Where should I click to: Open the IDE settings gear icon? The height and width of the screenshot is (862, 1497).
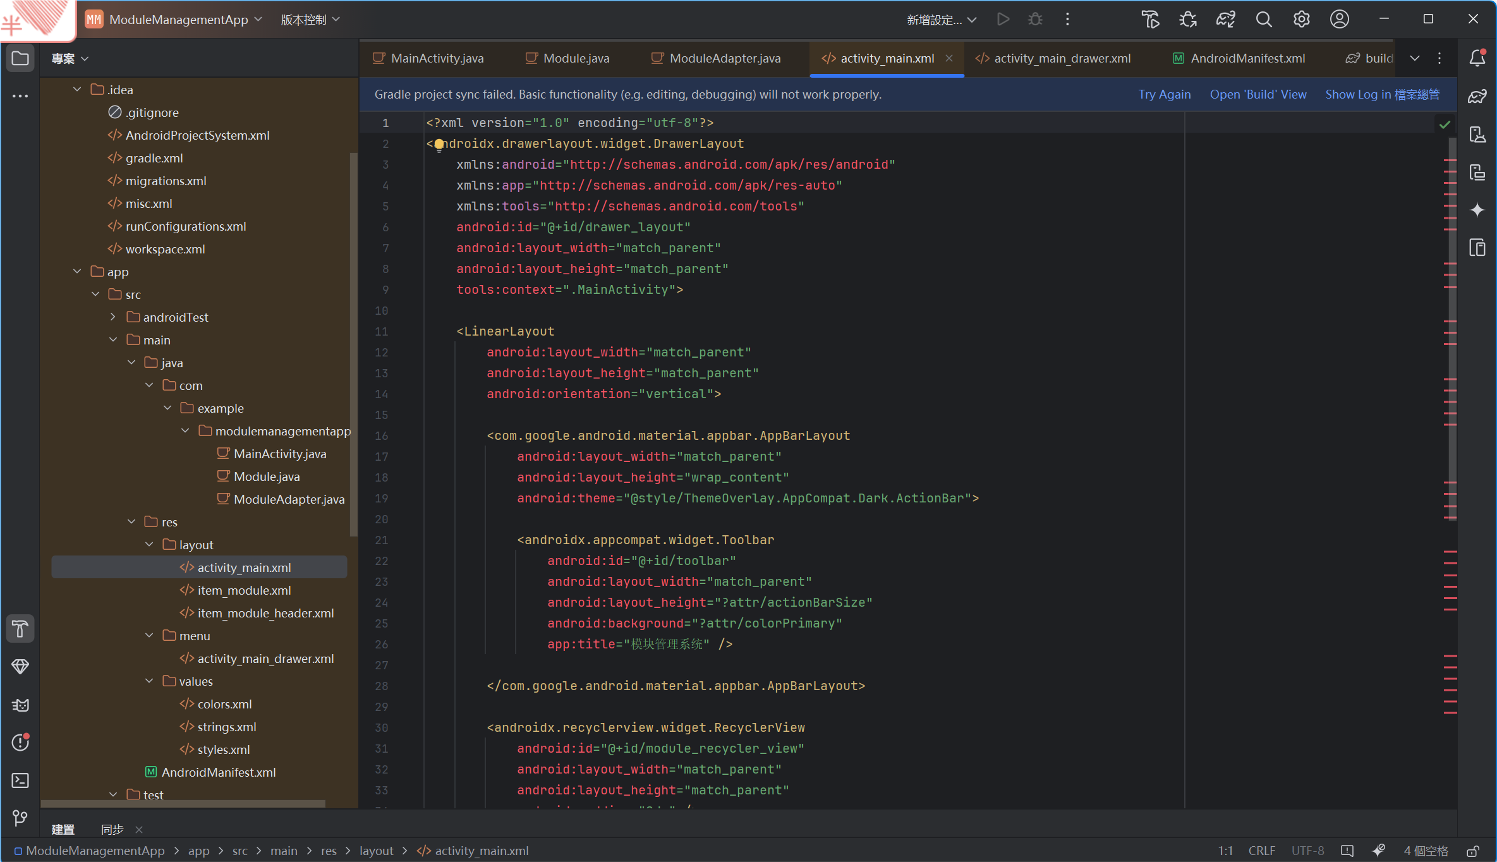1301,20
